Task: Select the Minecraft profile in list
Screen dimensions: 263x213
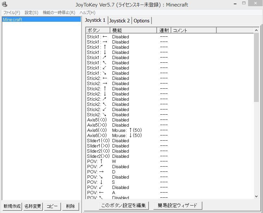Action: pos(13,19)
